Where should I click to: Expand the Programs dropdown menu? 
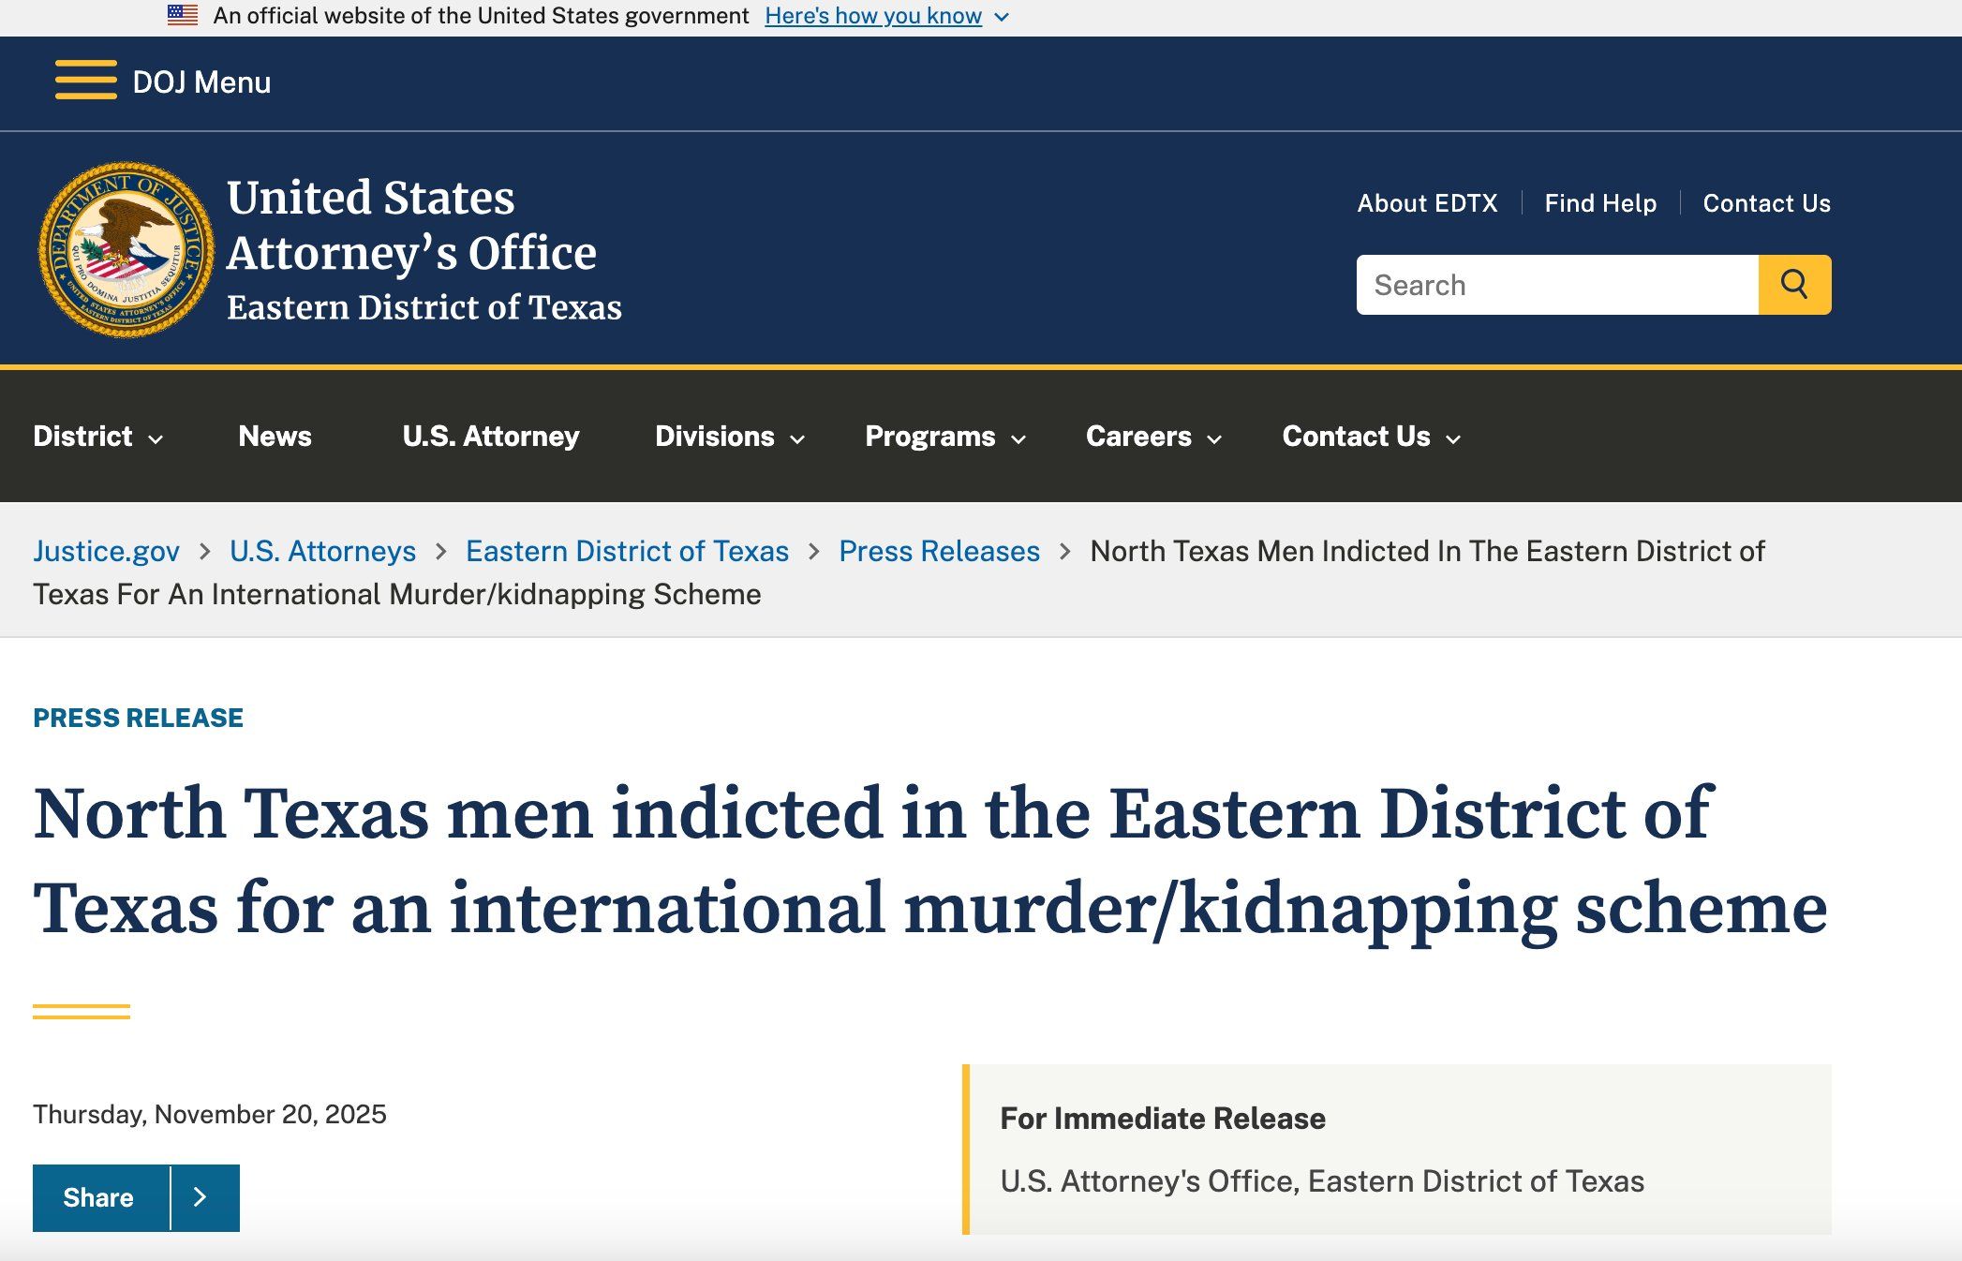pyautogui.click(x=945, y=437)
